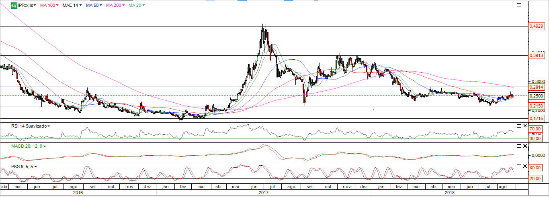549x197 pixels.
Task: Maximize the RSI 14 Suavizado panel
Action: [x=518, y=126]
